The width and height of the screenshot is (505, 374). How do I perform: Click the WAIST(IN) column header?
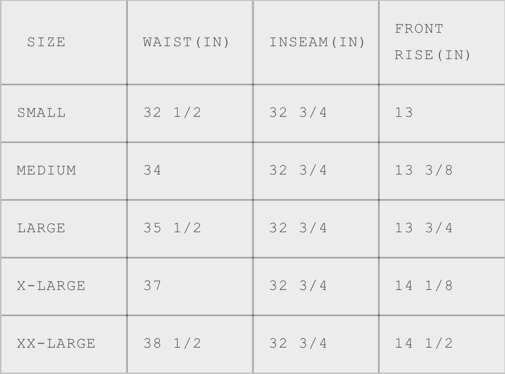coord(186,42)
